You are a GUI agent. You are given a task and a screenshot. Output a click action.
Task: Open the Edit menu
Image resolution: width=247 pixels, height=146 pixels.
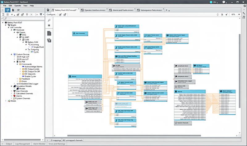pyautogui.click(x=10, y=6)
